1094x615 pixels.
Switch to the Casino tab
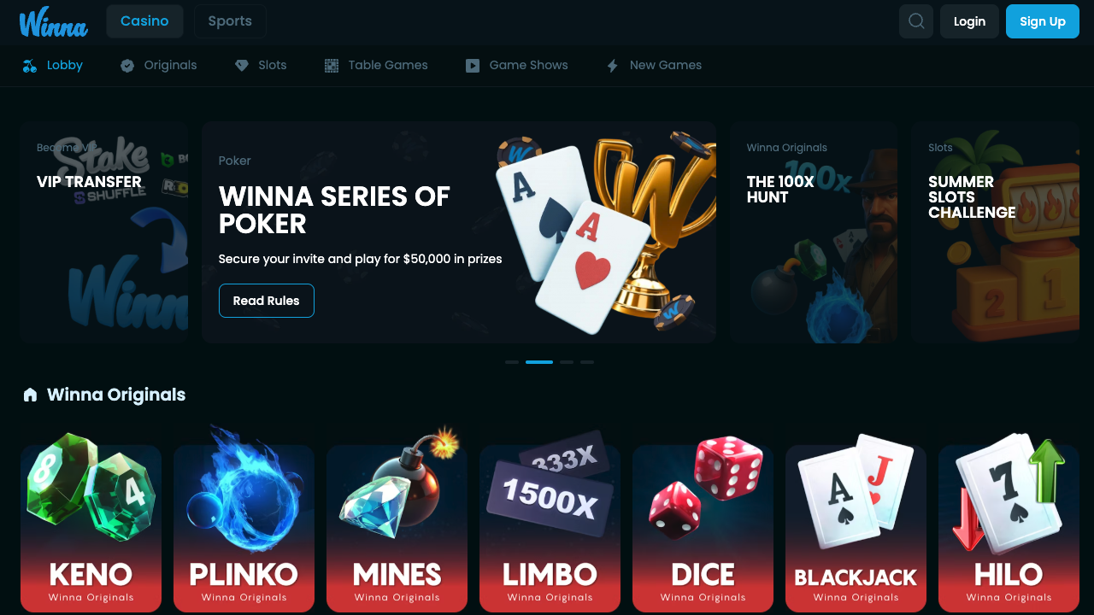pos(144,21)
